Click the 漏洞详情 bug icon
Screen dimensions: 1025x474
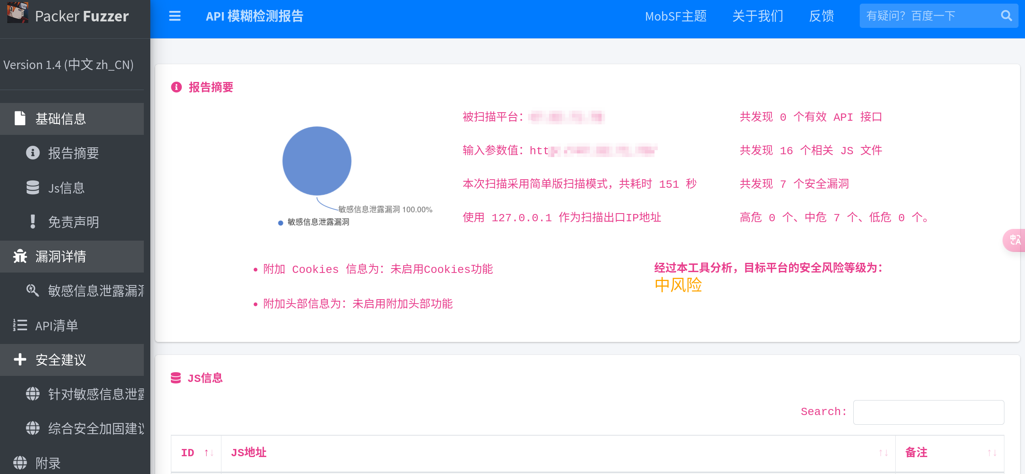pyautogui.click(x=20, y=256)
